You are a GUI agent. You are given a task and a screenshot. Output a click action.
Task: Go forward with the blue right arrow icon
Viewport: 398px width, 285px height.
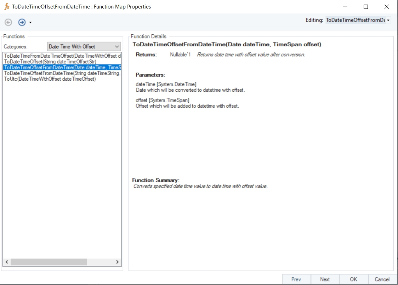[x=22, y=22]
